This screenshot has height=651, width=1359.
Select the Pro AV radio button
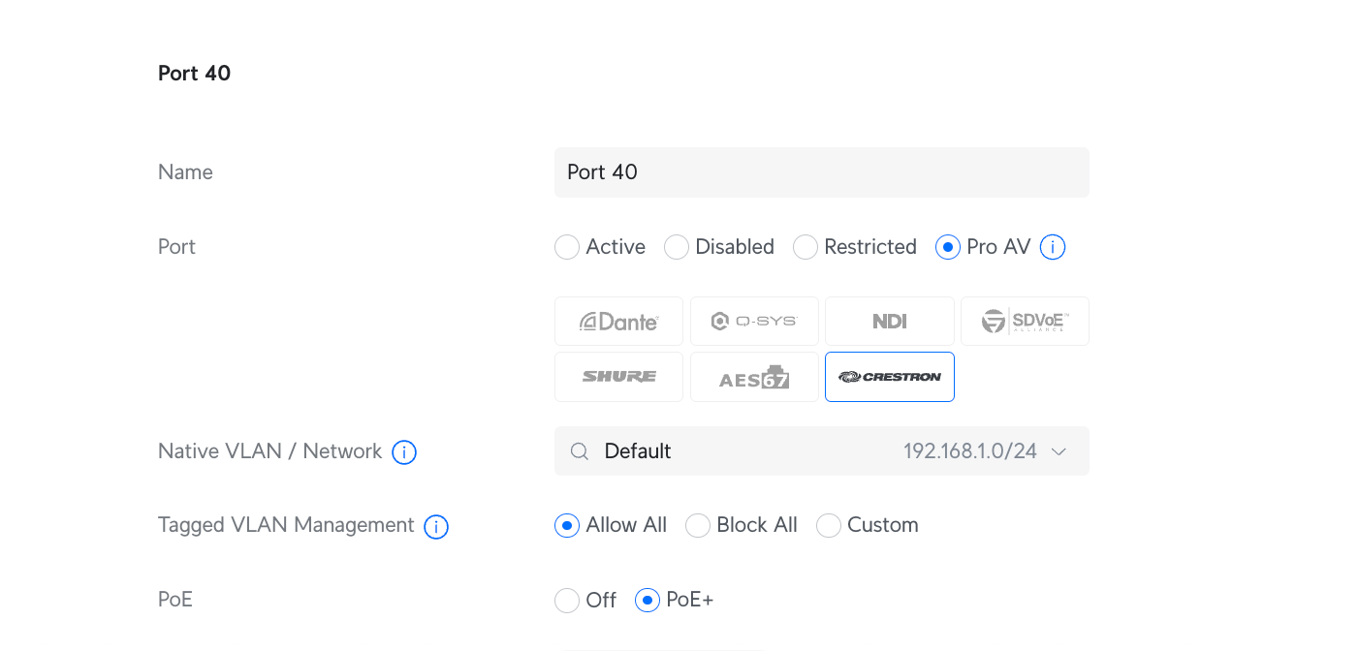[x=948, y=247]
